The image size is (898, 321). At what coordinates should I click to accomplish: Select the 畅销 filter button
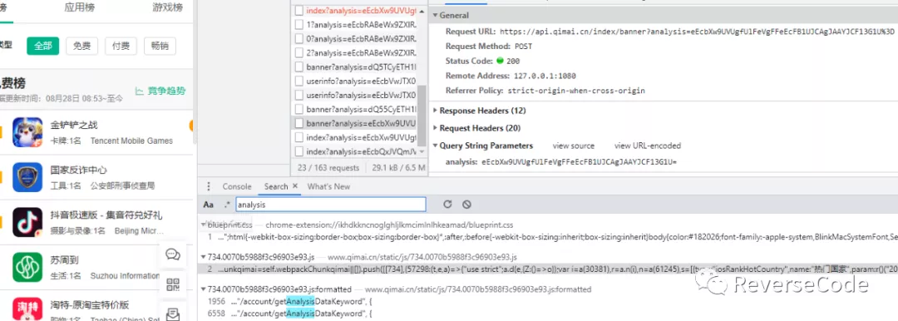160,46
